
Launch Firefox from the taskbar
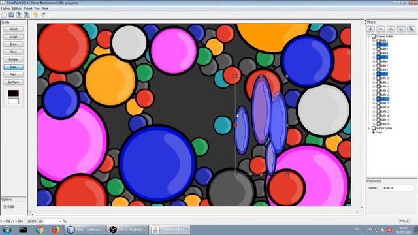click(56, 230)
